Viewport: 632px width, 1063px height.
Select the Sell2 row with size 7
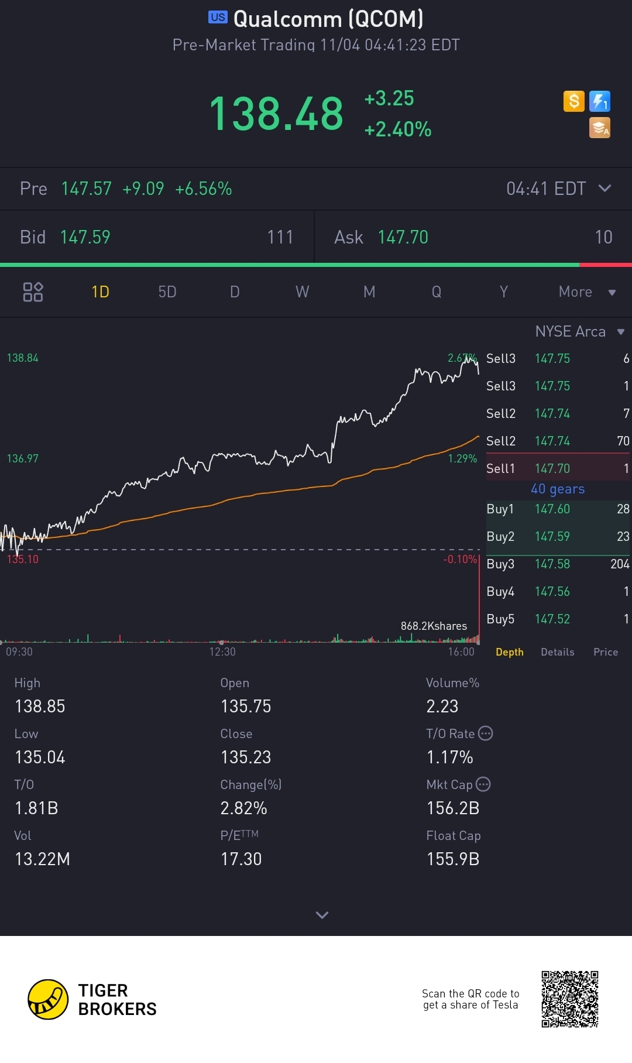click(558, 413)
